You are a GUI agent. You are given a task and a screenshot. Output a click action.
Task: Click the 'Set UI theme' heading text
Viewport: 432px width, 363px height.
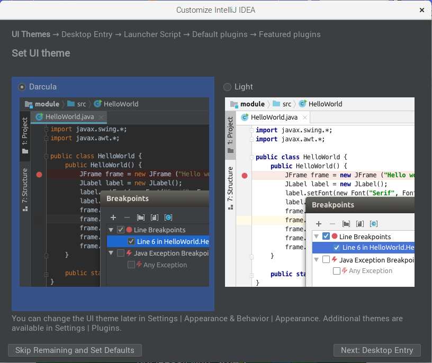click(41, 53)
